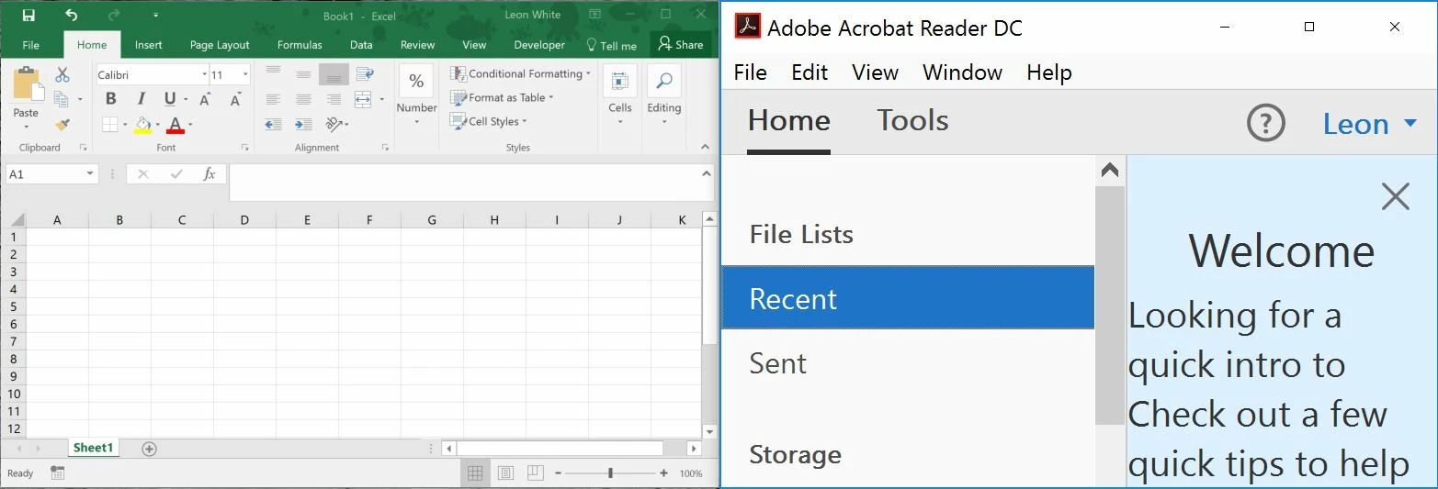
Task: Switch to the Page Layout tab
Action: [220, 45]
